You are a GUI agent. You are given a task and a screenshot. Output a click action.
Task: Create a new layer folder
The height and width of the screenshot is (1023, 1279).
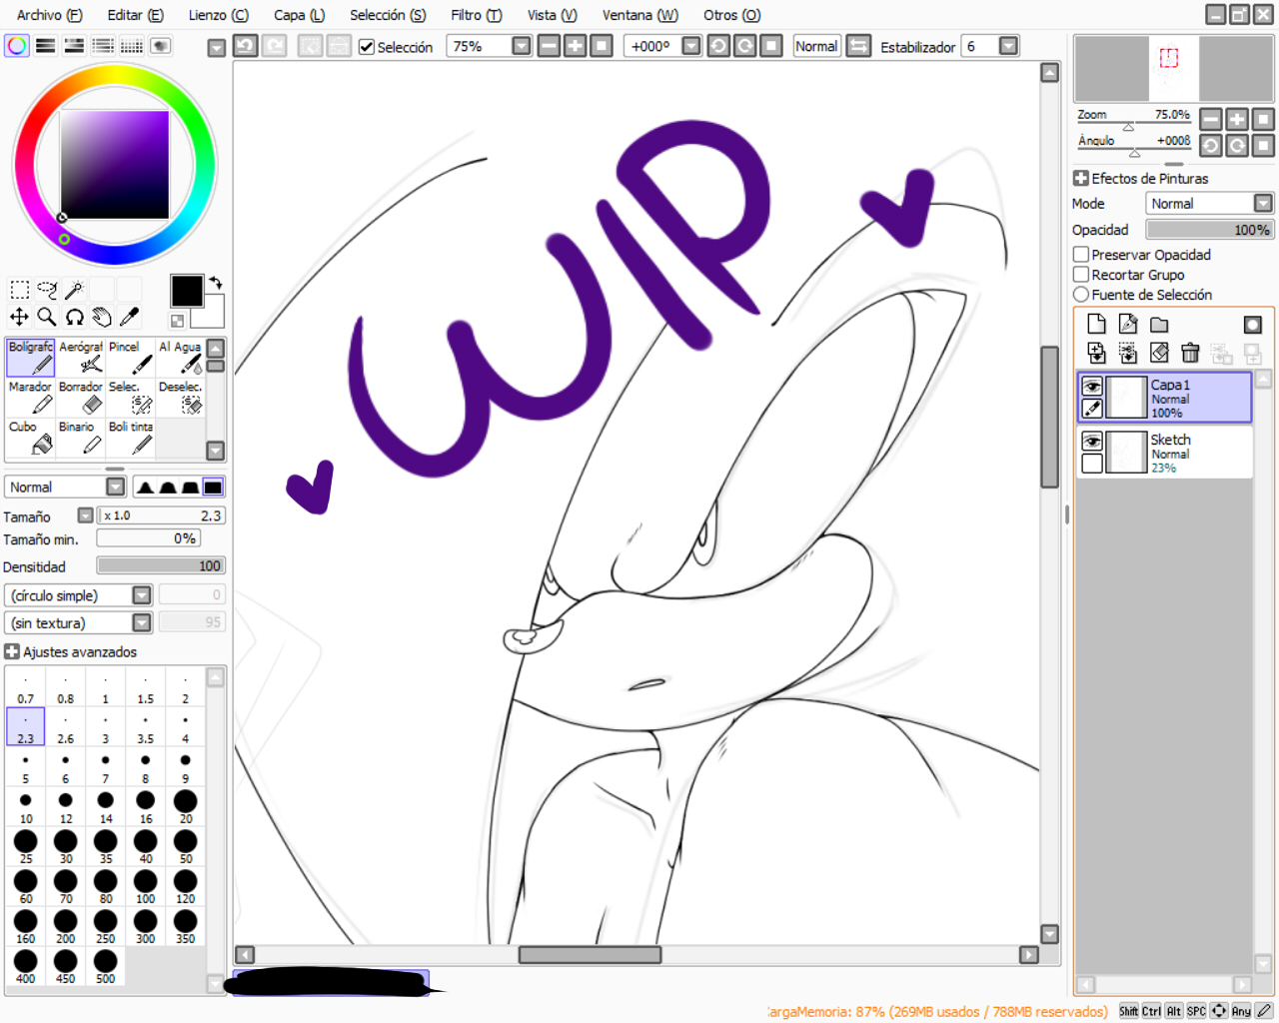pyautogui.click(x=1159, y=325)
